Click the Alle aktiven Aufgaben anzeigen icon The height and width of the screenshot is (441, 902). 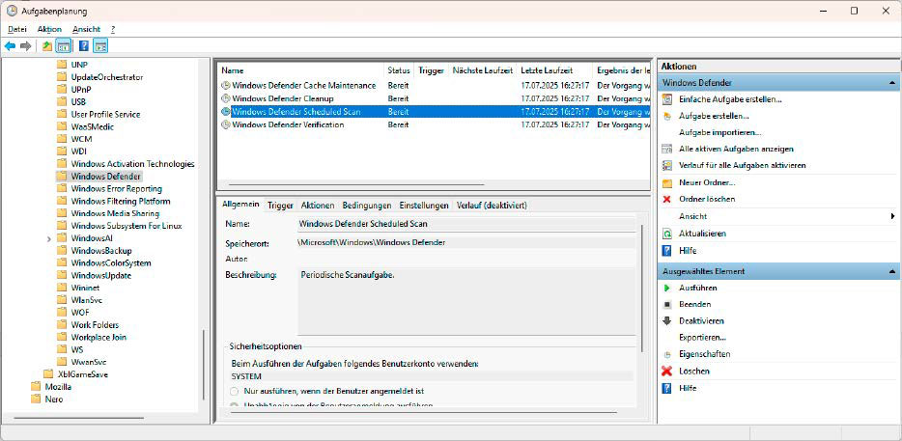(x=667, y=149)
